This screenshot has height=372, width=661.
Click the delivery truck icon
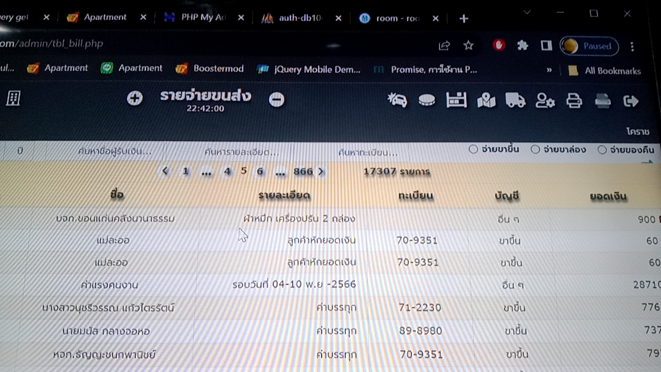pyautogui.click(x=515, y=100)
